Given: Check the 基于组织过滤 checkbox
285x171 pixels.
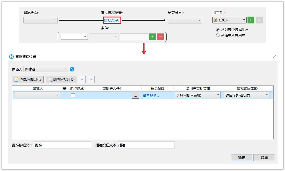Looking at the screenshot, I should click(73, 95).
